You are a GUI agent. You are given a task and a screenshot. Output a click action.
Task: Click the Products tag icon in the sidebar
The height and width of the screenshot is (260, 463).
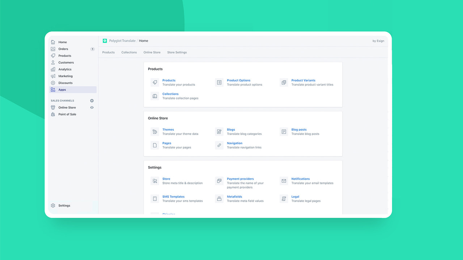point(53,56)
